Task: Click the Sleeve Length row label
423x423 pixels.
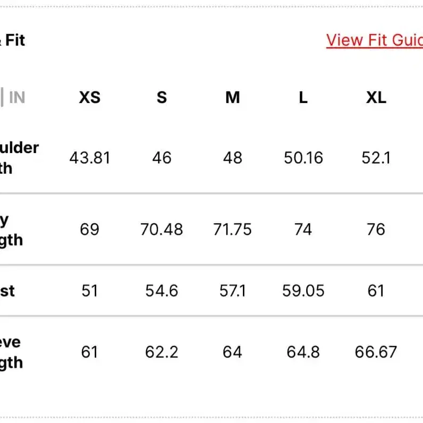Action: click(12, 352)
